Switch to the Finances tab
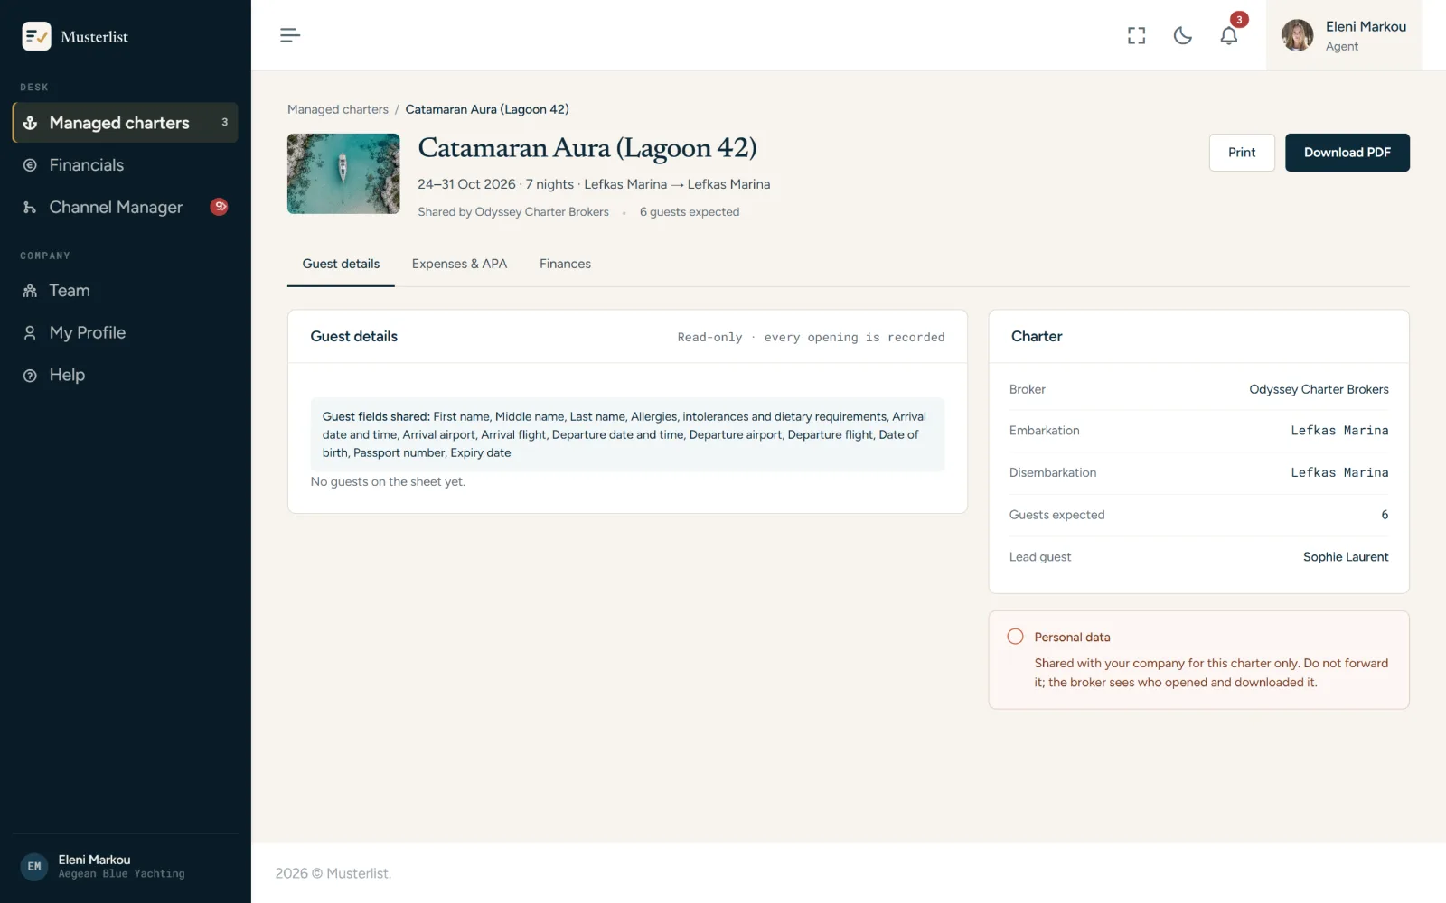The width and height of the screenshot is (1446, 903). tap(565, 264)
